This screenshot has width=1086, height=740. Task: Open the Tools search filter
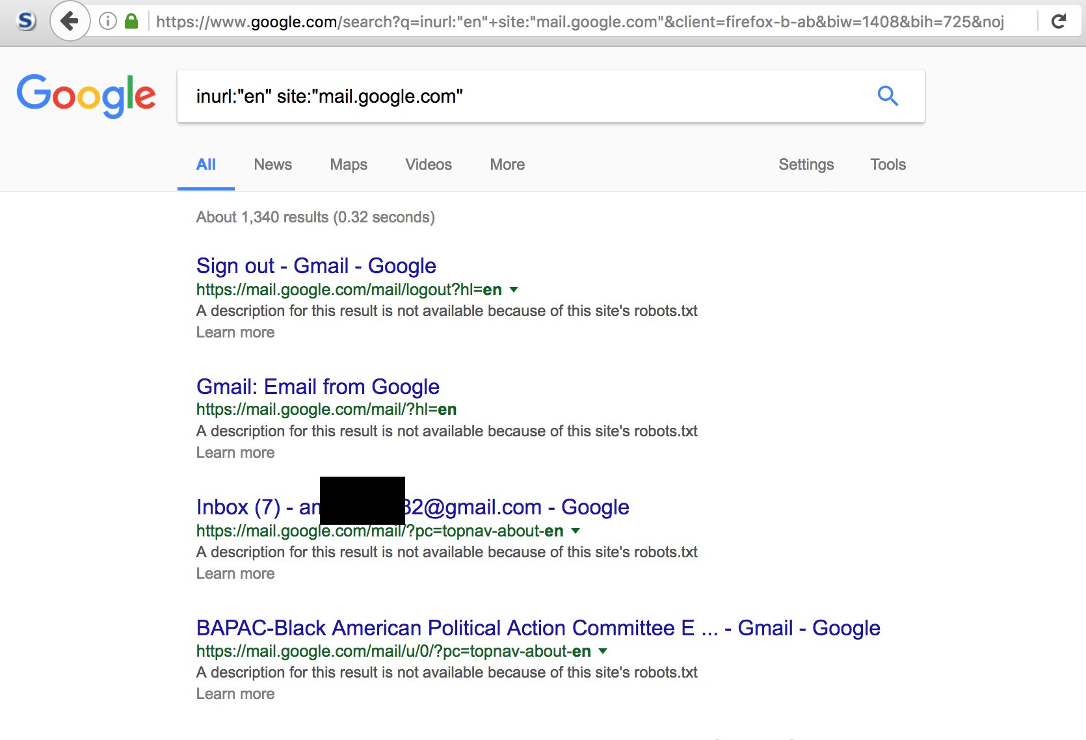[888, 165]
